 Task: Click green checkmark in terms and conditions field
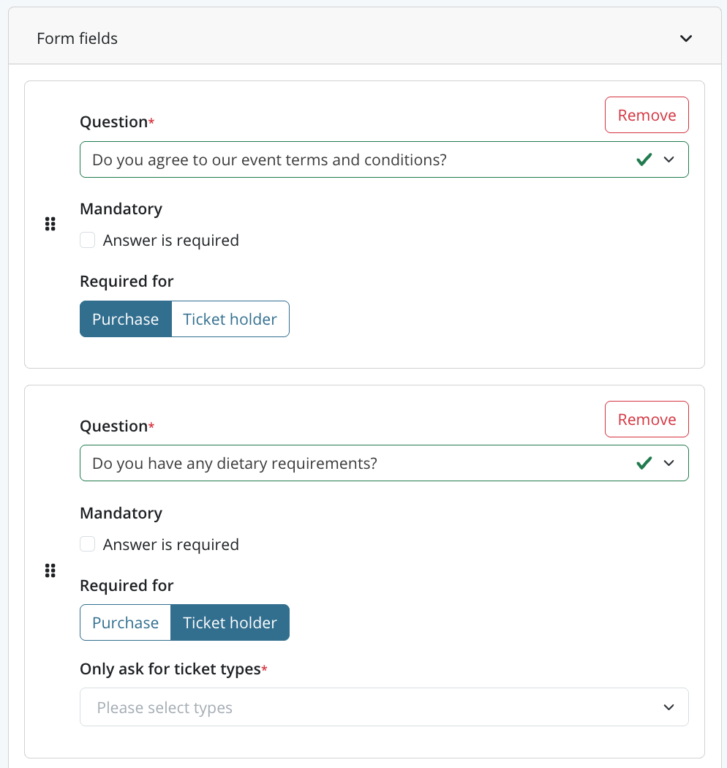644,159
